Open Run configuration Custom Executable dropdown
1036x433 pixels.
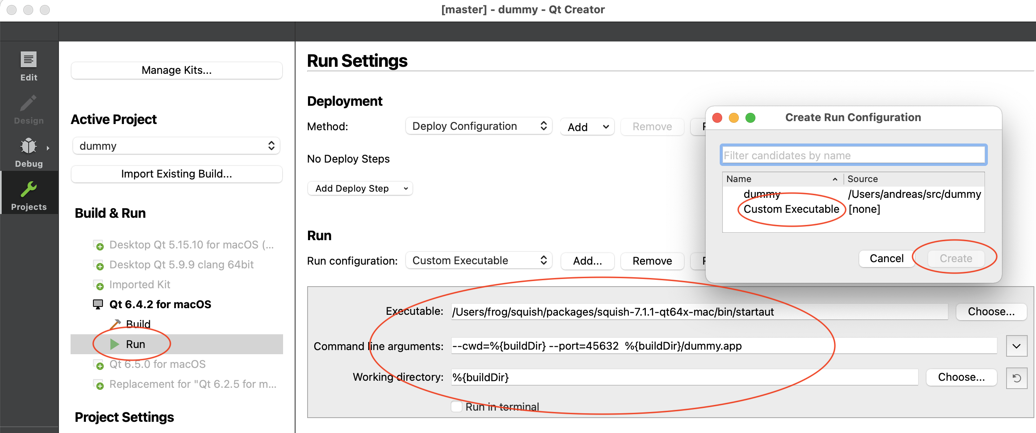coord(479,260)
